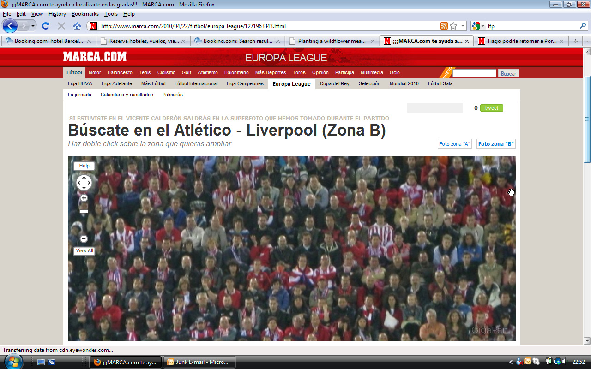Screen dimensions: 591x369
Task: Expand the list all tabs dropdown
Action: tap(587, 41)
